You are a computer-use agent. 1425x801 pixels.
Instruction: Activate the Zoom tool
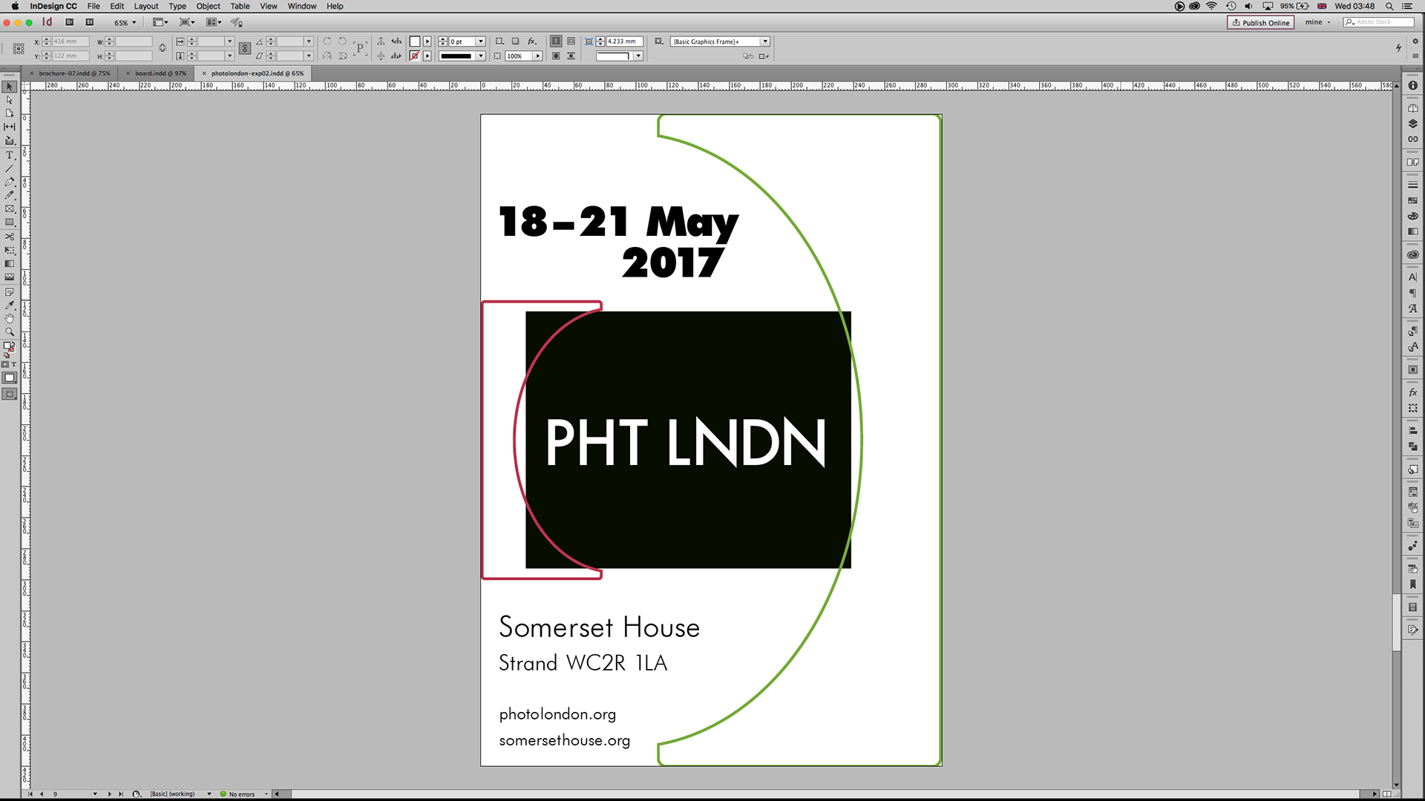pos(10,332)
